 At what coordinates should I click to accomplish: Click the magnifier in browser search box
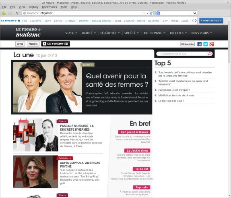click(195, 13)
